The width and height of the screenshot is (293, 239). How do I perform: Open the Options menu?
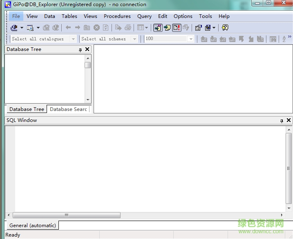(x=183, y=16)
